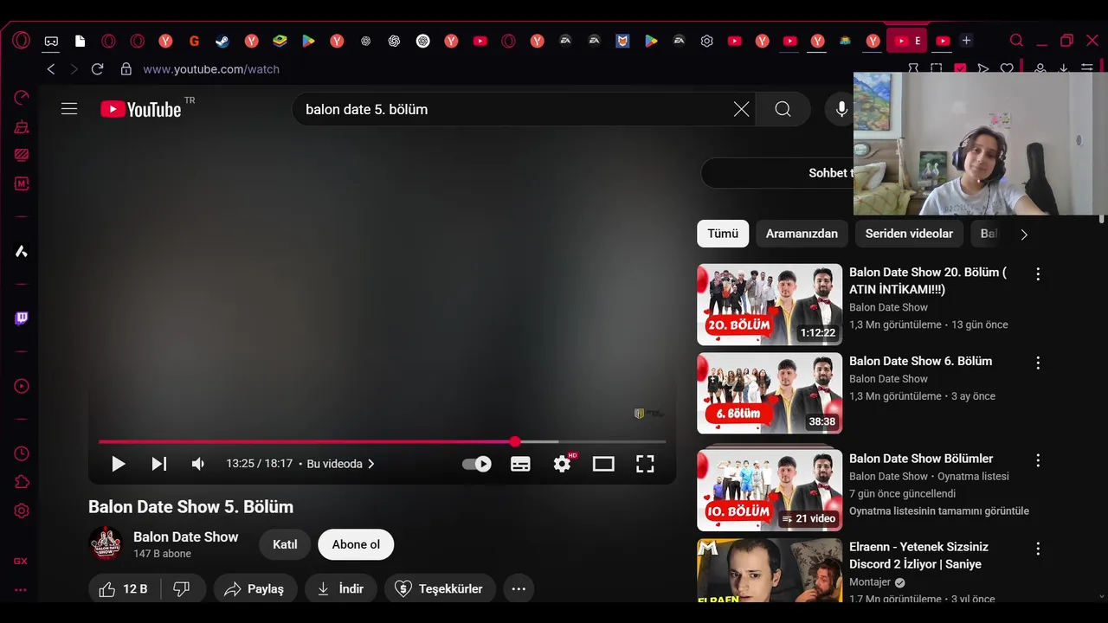Open the player settings gear
Screen dimensions: 1108x623
point(563,464)
